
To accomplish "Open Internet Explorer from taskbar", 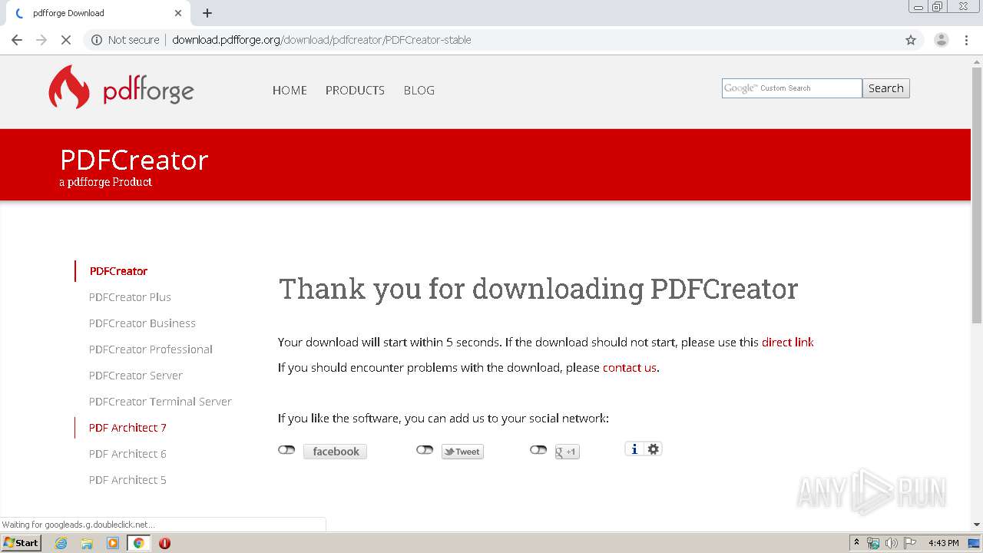I will (x=61, y=543).
